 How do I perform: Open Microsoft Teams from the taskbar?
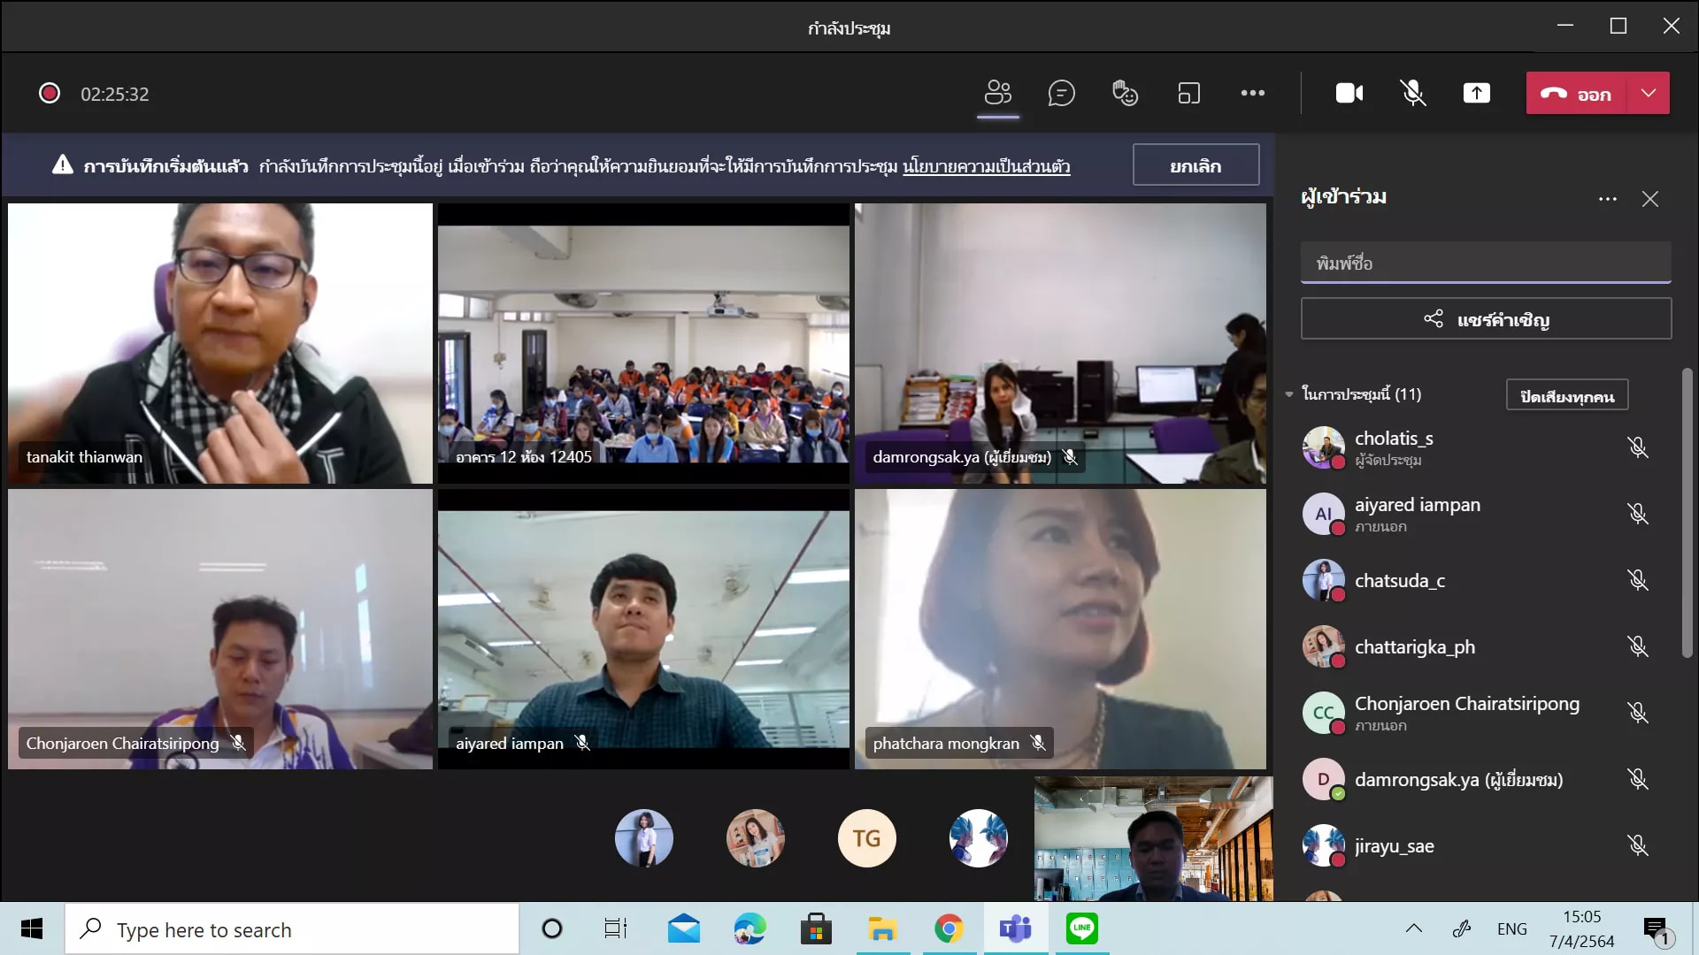[x=1015, y=928]
